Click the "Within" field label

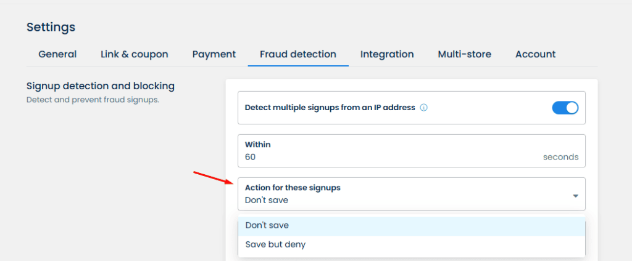tap(258, 145)
